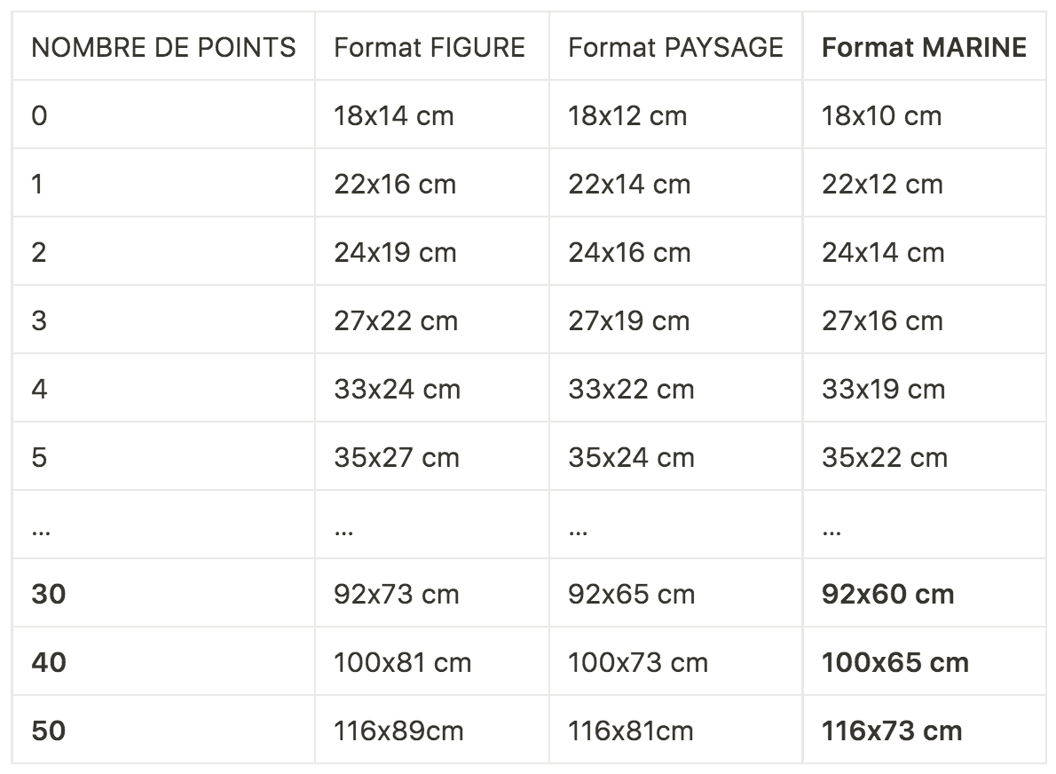
Task: Select the bold 92x60 cm cell
Action: coord(888,594)
